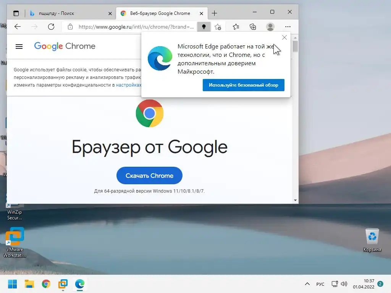Screen dimensions: 391x293
Task: Show hidden system tray icons
Action: pyautogui.click(x=307, y=284)
